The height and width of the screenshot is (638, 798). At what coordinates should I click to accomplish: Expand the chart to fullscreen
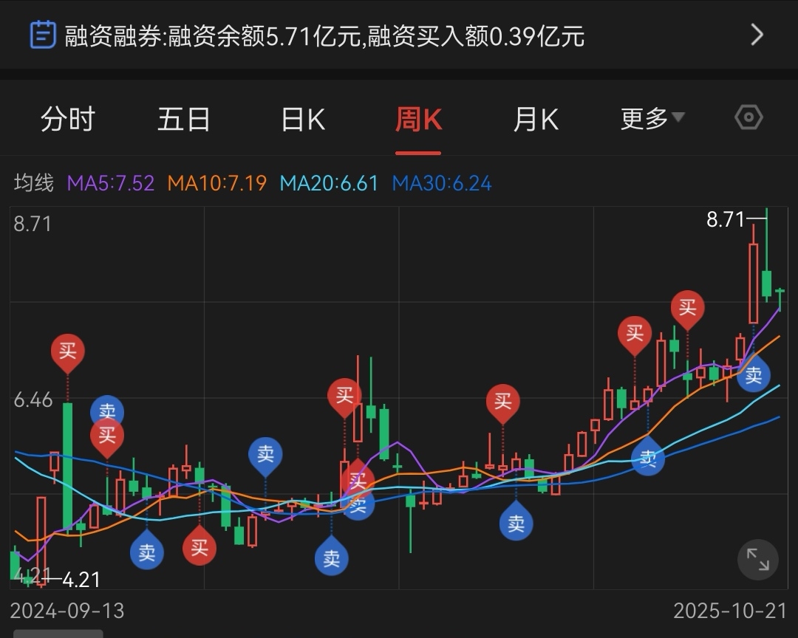758,560
